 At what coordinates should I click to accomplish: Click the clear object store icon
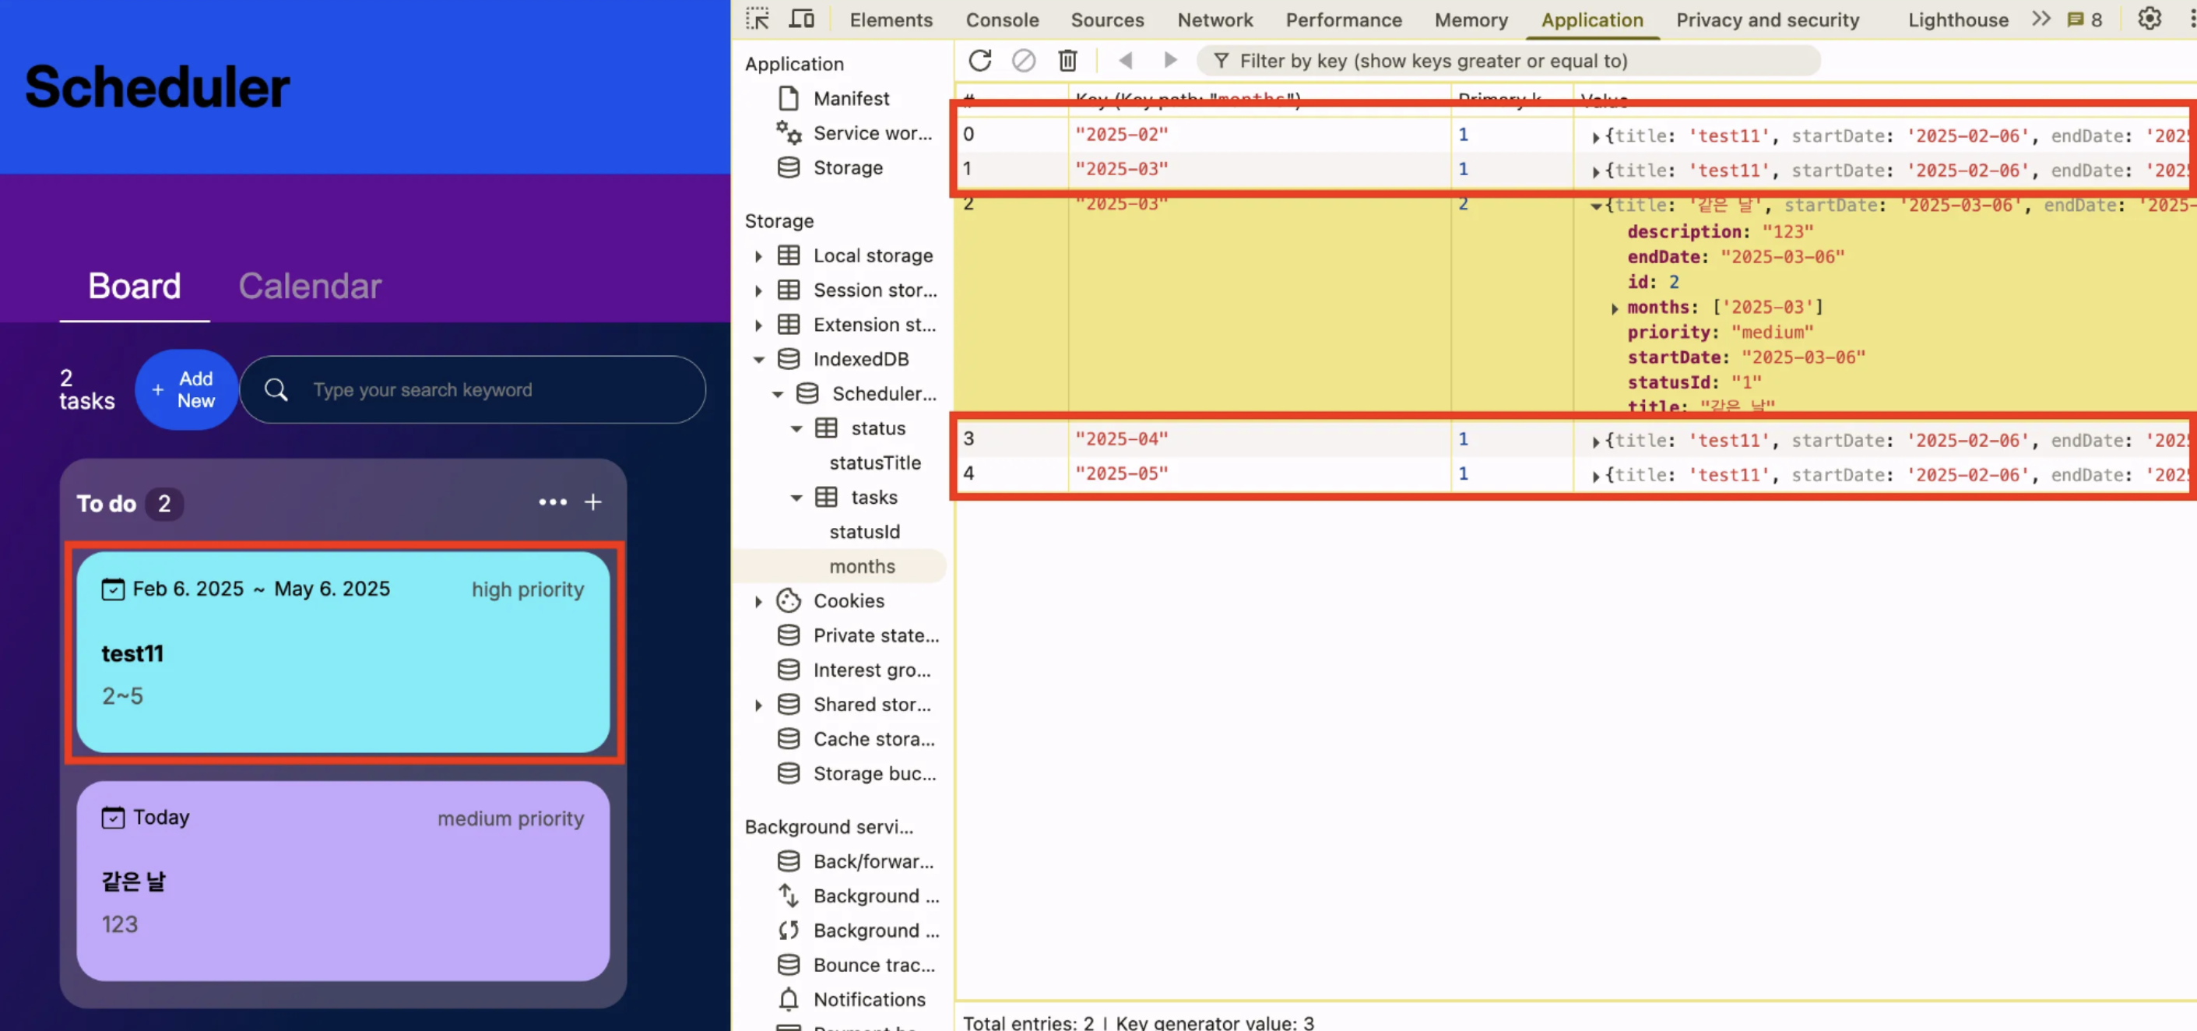pos(1024,61)
